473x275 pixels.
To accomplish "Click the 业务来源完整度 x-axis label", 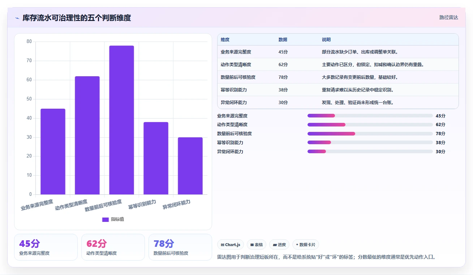I will coord(37,205).
